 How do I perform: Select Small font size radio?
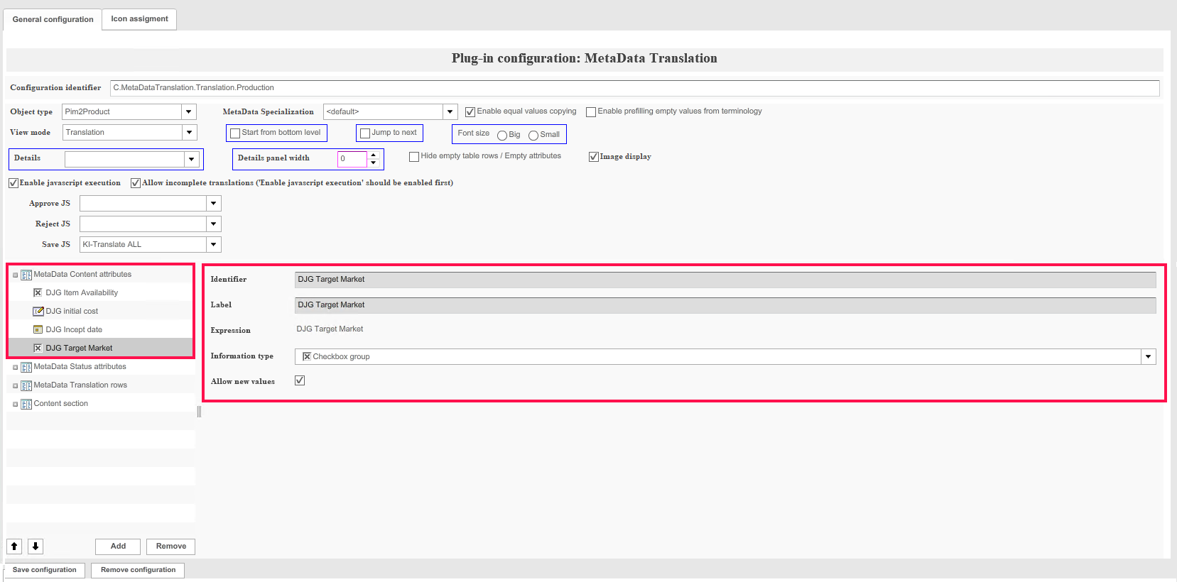pyautogui.click(x=533, y=135)
